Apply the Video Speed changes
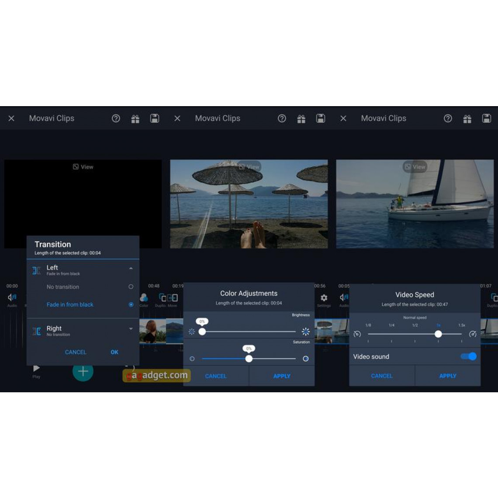498x498 pixels. 448,376
